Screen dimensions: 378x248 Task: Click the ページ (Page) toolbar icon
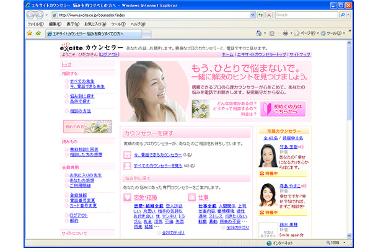297,33
